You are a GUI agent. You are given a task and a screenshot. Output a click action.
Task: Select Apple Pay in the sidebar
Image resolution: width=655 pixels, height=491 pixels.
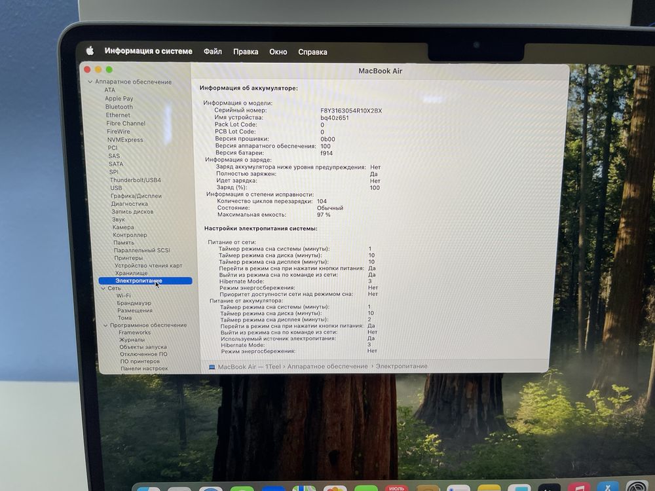[x=119, y=99]
